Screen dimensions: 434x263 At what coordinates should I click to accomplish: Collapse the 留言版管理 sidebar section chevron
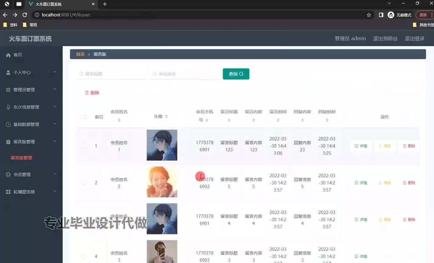pos(55,141)
